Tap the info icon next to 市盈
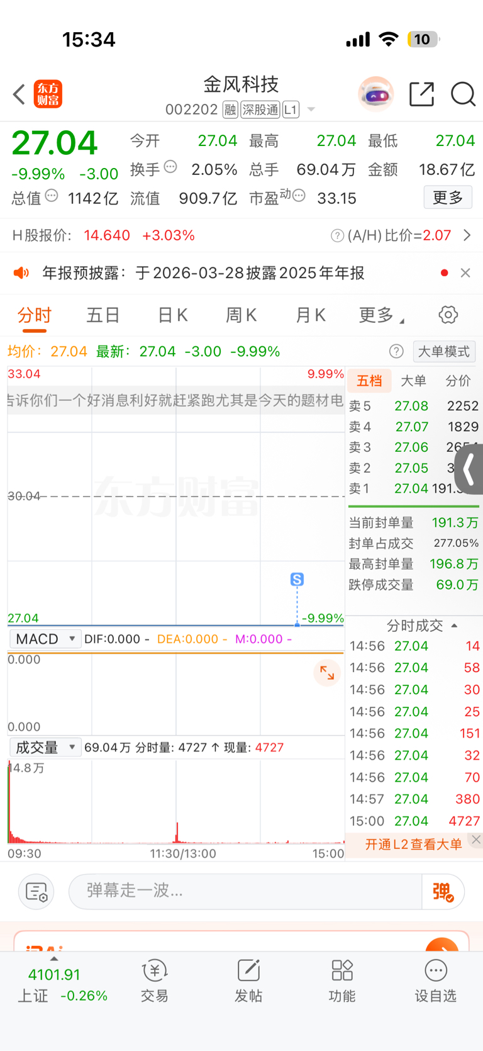The height and width of the screenshot is (1051, 483). pos(299,196)
